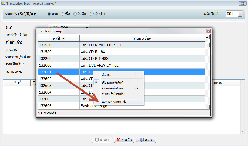This screenshot has width=248, height=146.
Task: Close the Inventory Lookup dialog
Action: pos(208,31)
